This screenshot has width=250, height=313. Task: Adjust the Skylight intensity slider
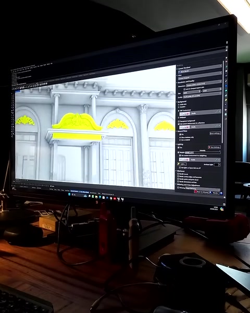click(203, 152)
